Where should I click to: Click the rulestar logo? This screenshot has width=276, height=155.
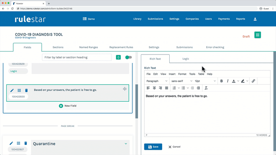pyautogui.click(x=30, y=19)
